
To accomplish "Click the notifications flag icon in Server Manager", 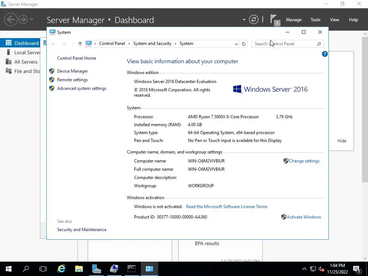I will [x=275, y=20].
